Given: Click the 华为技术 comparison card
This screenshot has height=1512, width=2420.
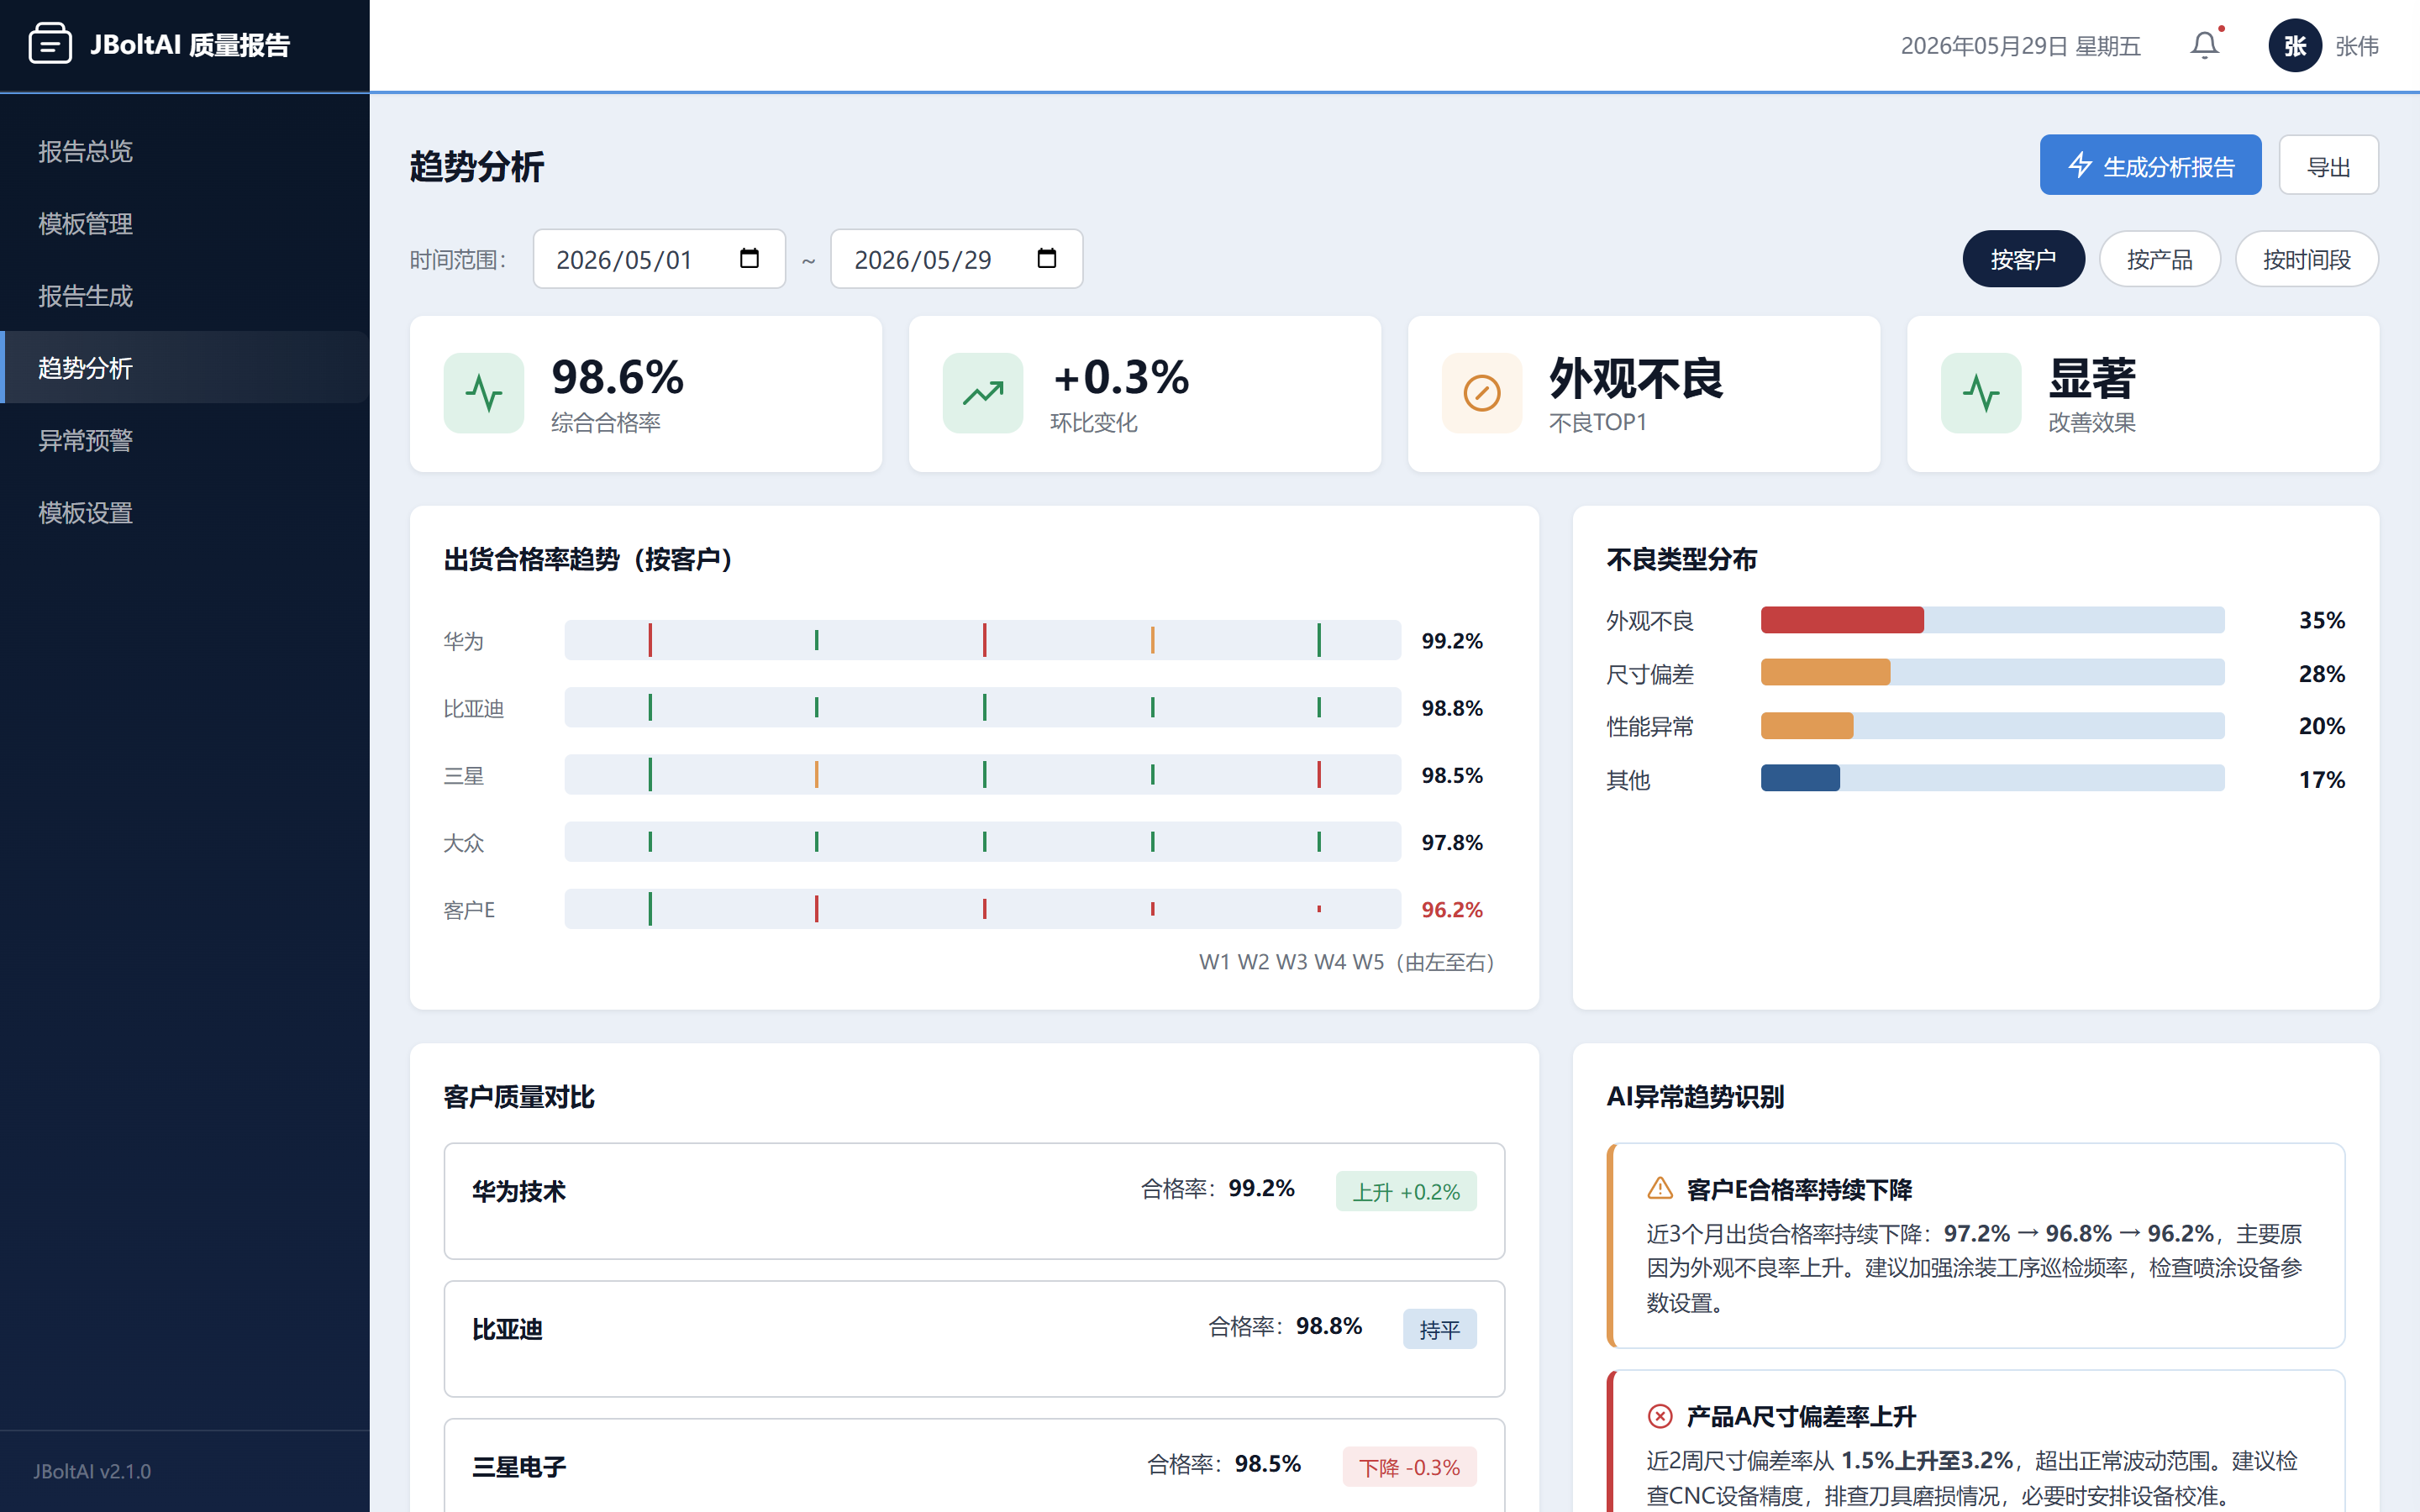Looking at the screenshot, I should click(x=974, y=1201).
